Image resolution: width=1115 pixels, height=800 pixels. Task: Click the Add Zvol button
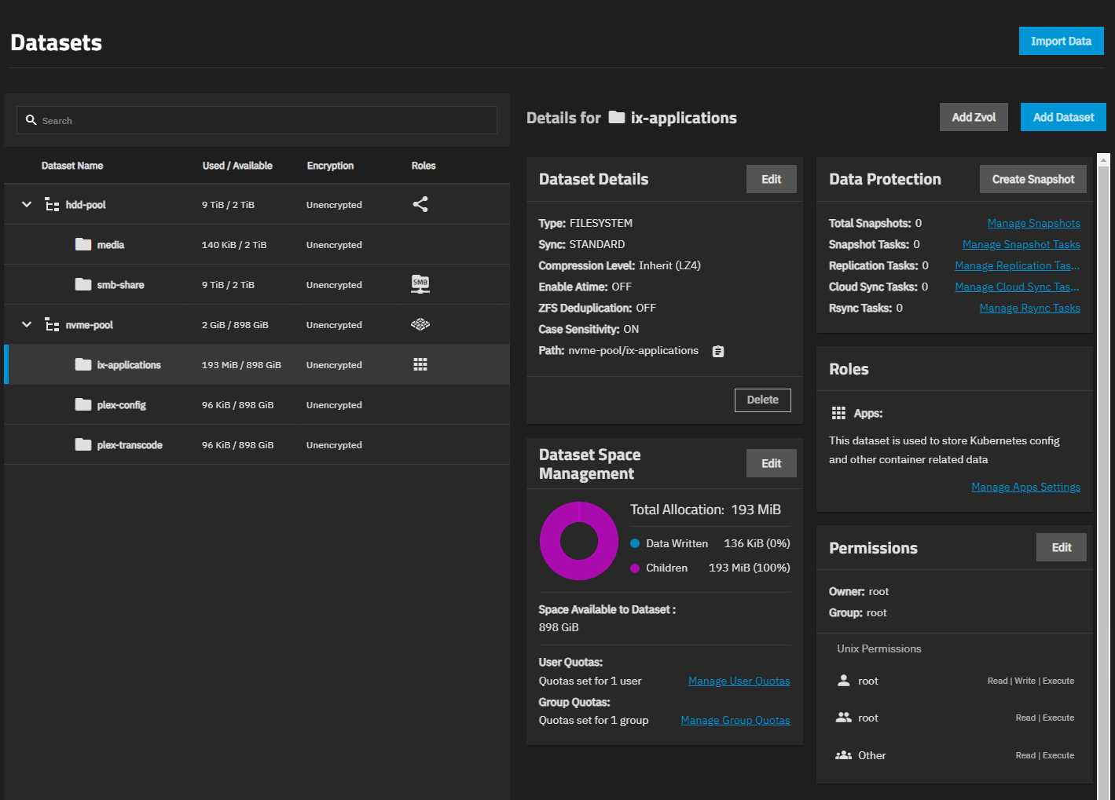click(x=974, y=117)
